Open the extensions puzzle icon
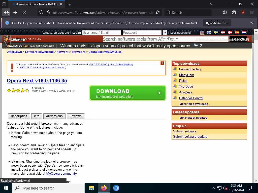The width and height of the screenshot is (258, 193). 234,13
